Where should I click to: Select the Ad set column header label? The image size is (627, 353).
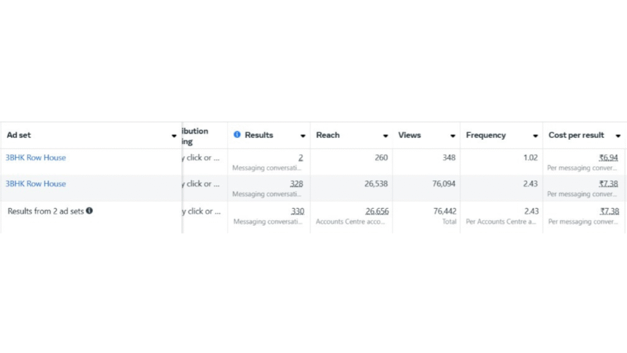click(19, 135)
